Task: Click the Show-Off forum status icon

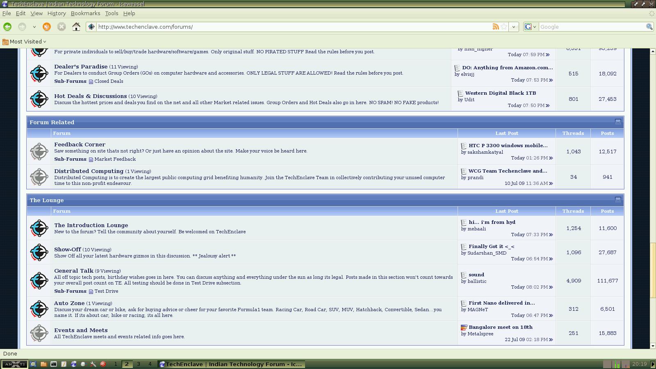Action: (39, 252)
